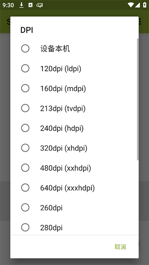149x265 pixels.
Task: Choose 480dpi (xxhdpi) radio button
Action: coord(74,168)
